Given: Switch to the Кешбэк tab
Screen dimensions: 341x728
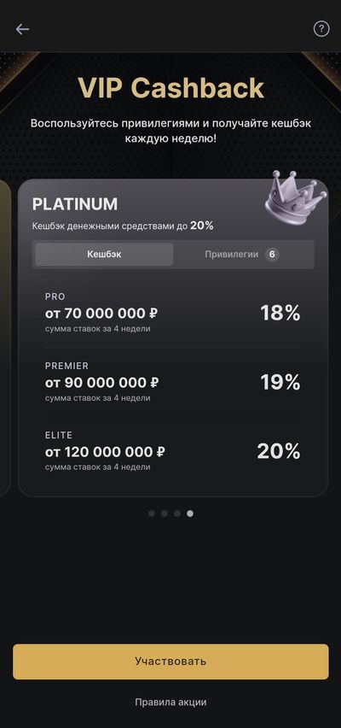Looking at the screenshot, I should (x=104, y=255).
